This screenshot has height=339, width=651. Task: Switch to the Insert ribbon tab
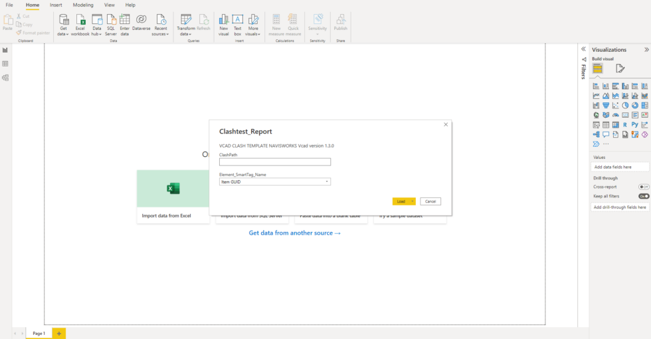coord(56,5)
